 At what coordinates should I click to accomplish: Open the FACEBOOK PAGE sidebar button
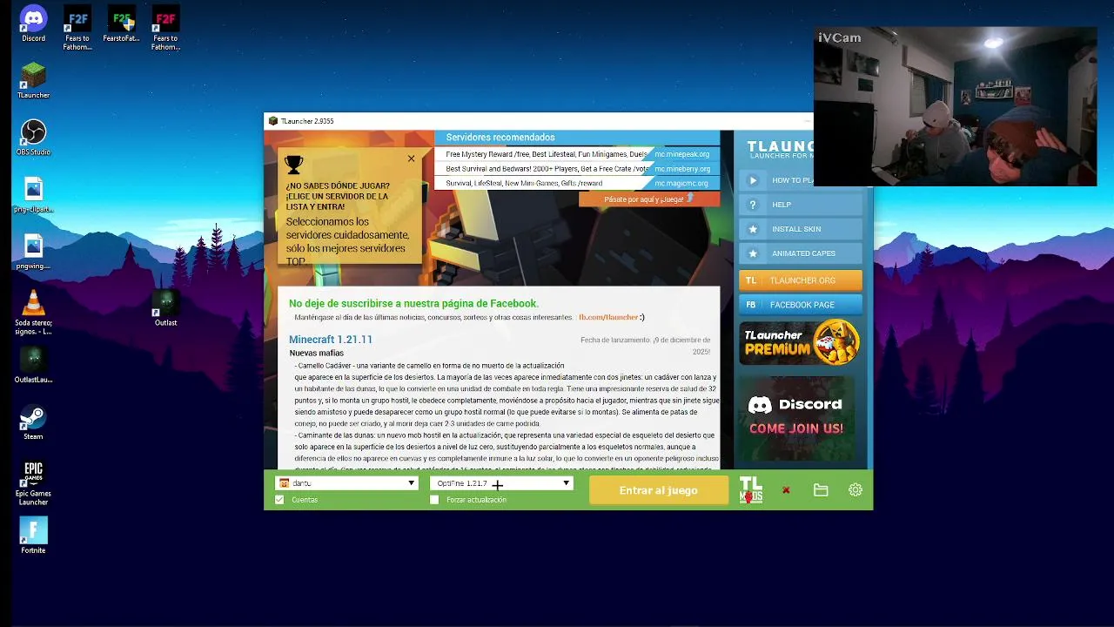pyautogui.click(x=801, y=305)
